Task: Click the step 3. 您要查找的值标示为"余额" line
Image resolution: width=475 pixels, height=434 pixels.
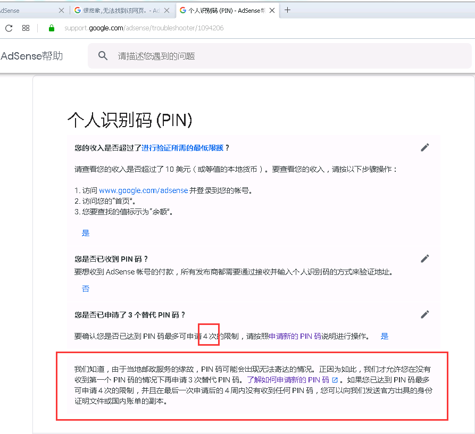Action: tap(123, 212)
